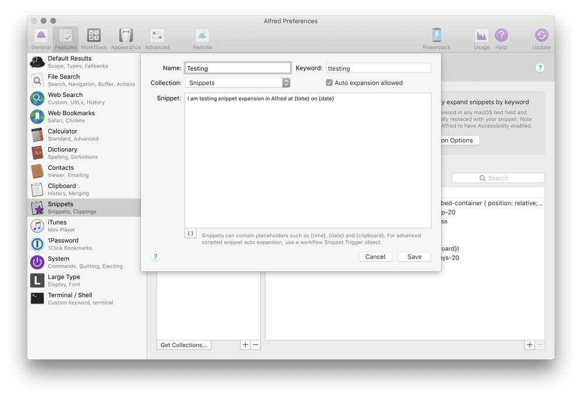
Task: Open the General preferences tab
Action: coord(41,39)
